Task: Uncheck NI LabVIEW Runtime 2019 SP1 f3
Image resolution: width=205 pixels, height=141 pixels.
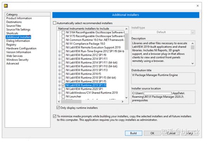Action: coord(63,85)
